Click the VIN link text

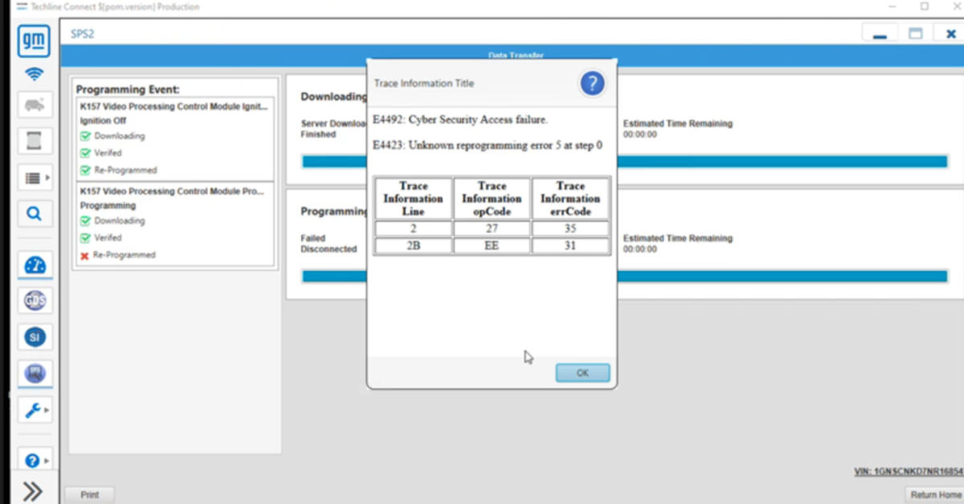(x=909, y=472)
